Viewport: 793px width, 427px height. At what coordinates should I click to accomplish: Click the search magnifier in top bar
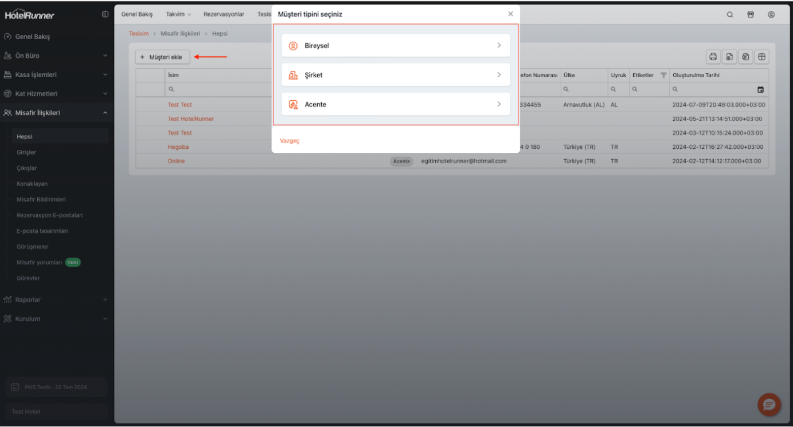[730, 15]
